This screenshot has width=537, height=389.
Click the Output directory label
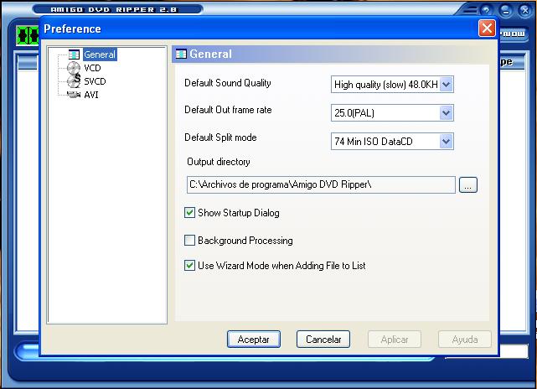(218, 162)
